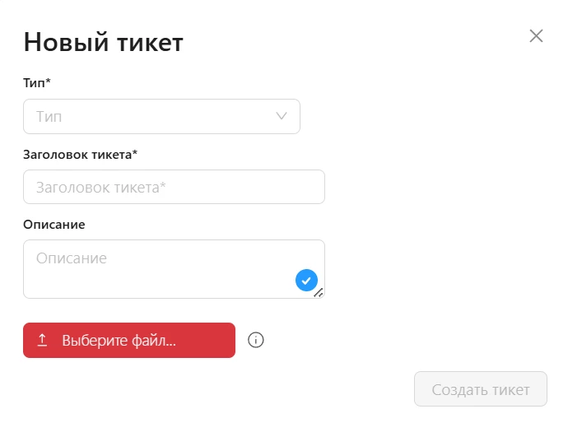The image size is (568, 423).
Task: Click the Тип* field label
Action: click(x=37, y=83)
